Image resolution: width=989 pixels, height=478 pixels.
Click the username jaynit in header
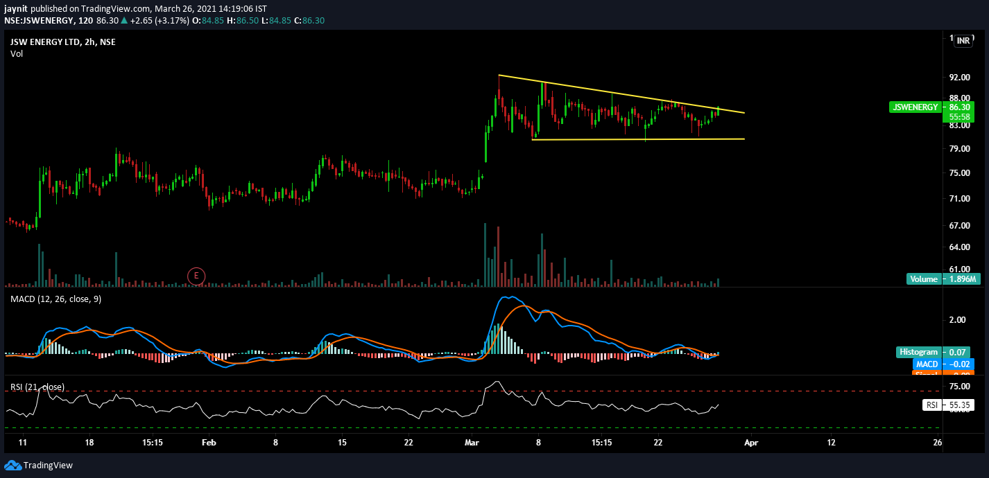(x=15, y=8)
